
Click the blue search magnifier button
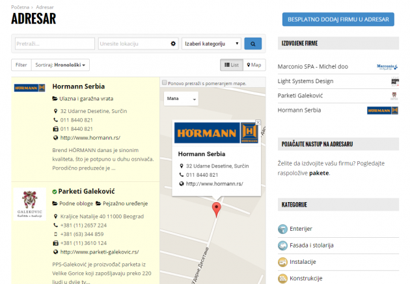click(253, 44)
